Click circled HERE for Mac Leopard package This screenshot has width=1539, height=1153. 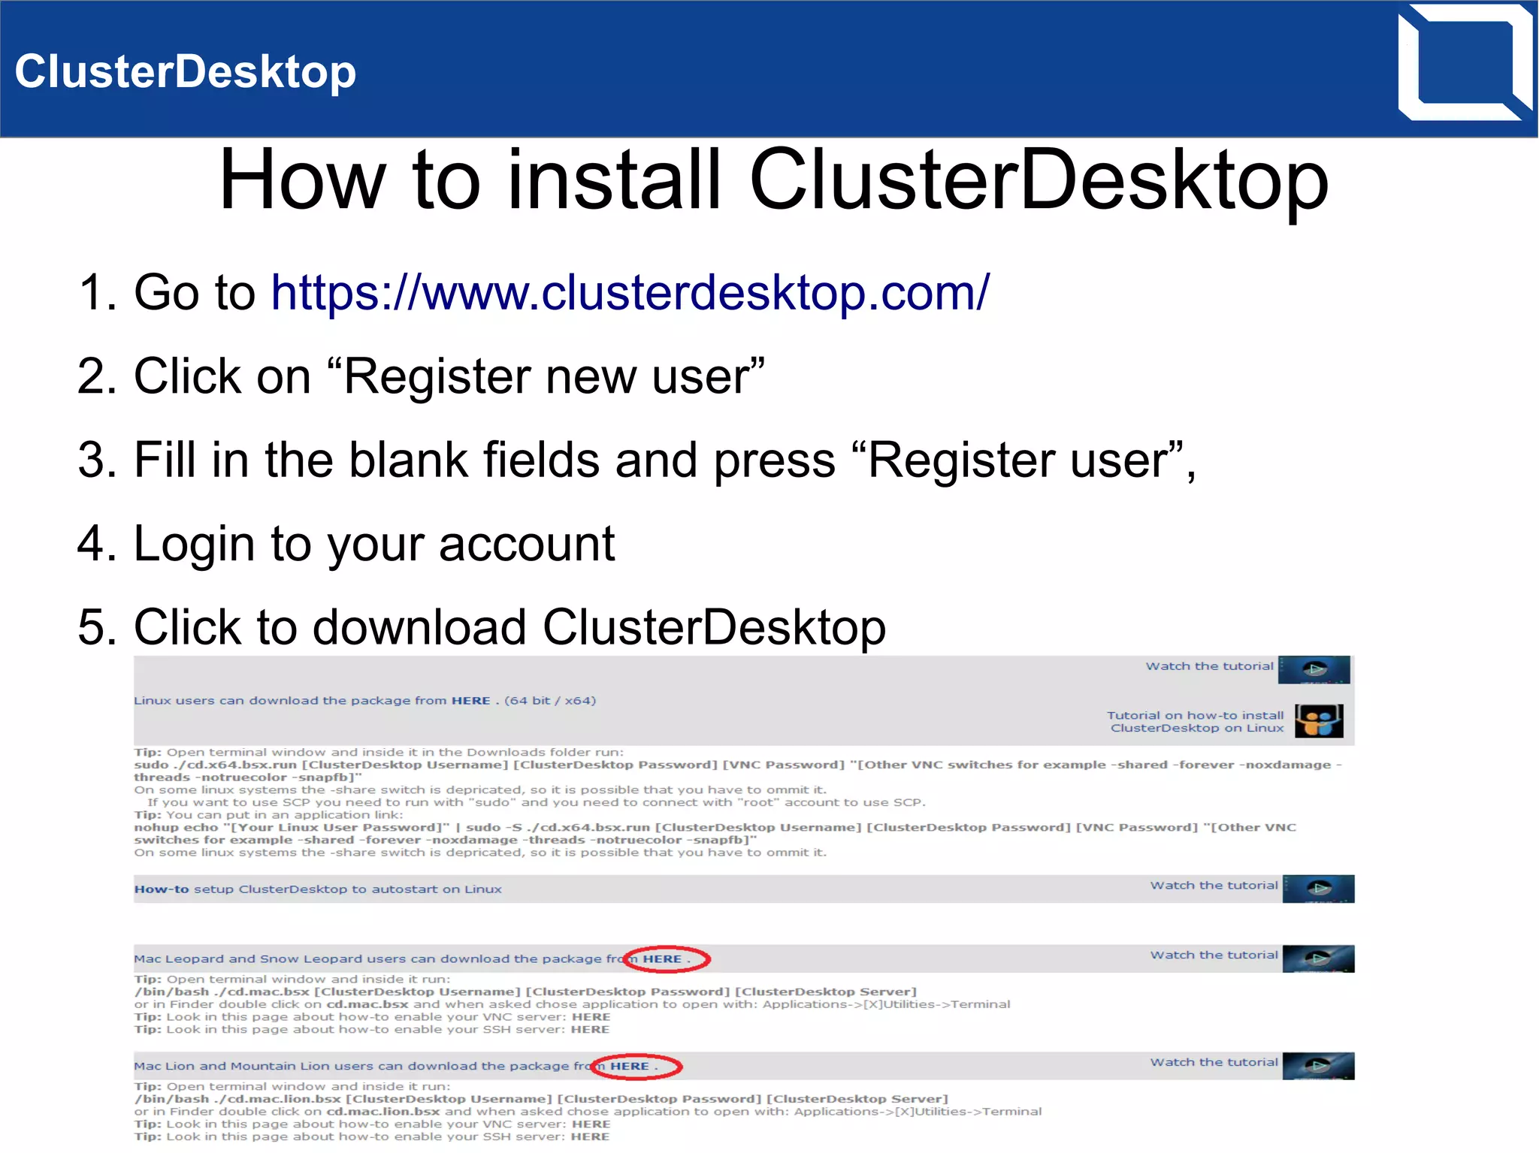(x=662, y=959)
